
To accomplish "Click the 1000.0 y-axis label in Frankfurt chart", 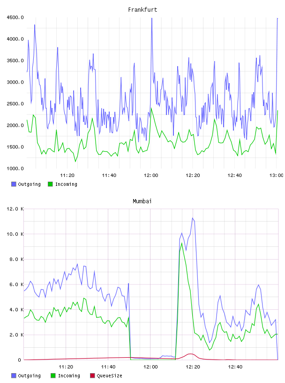I will (x=15, y=169).
